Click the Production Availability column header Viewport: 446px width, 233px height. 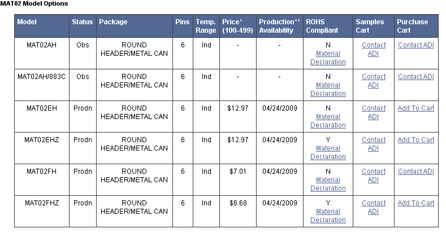click(280, 26)
